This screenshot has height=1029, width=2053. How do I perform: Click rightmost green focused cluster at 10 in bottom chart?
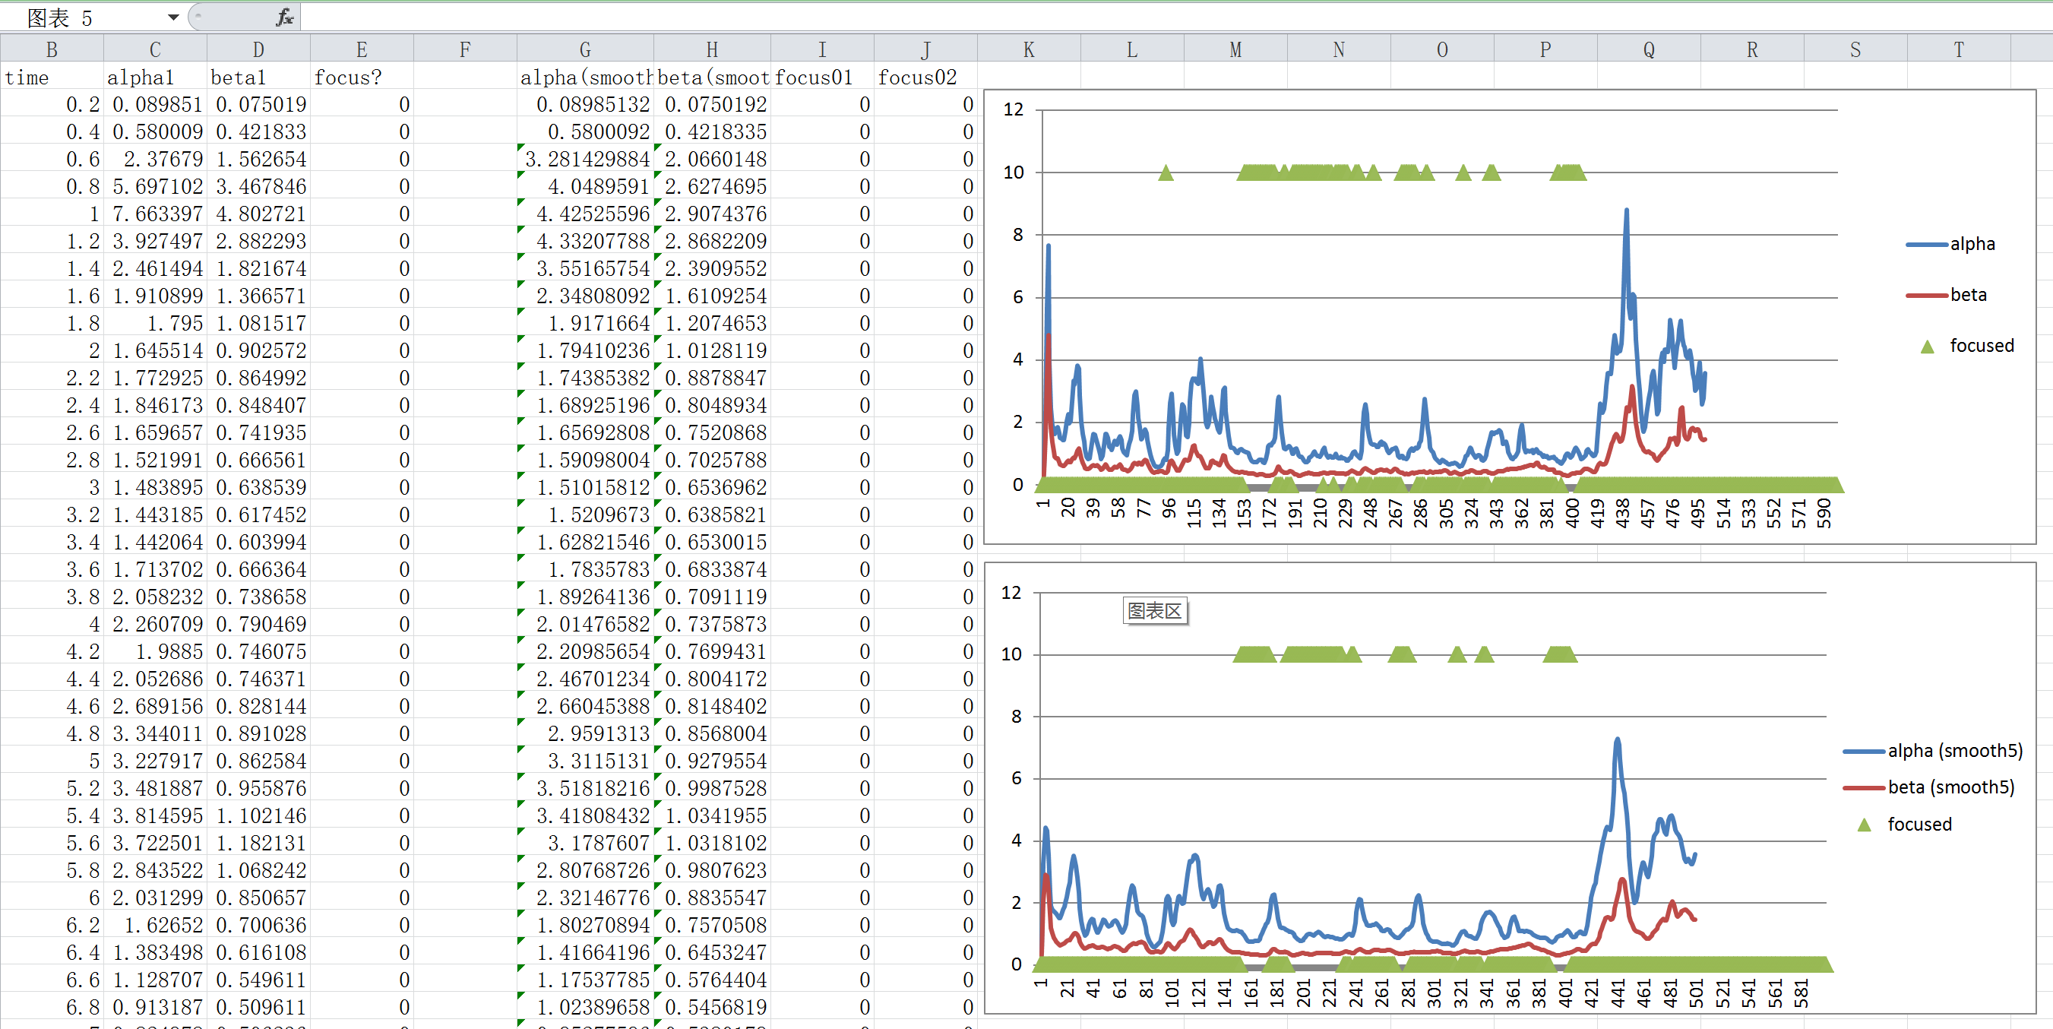[x=1561, y=654]
